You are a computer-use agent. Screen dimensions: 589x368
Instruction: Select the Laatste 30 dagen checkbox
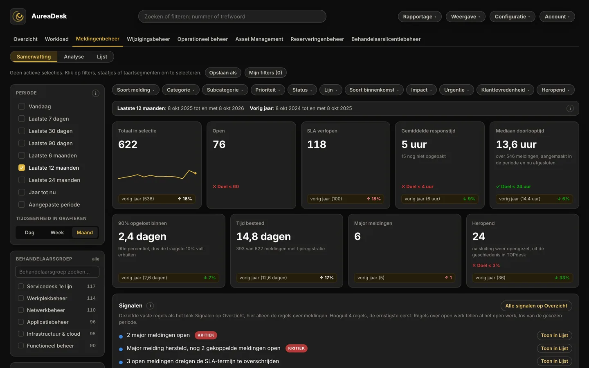[x=22, y=131]
